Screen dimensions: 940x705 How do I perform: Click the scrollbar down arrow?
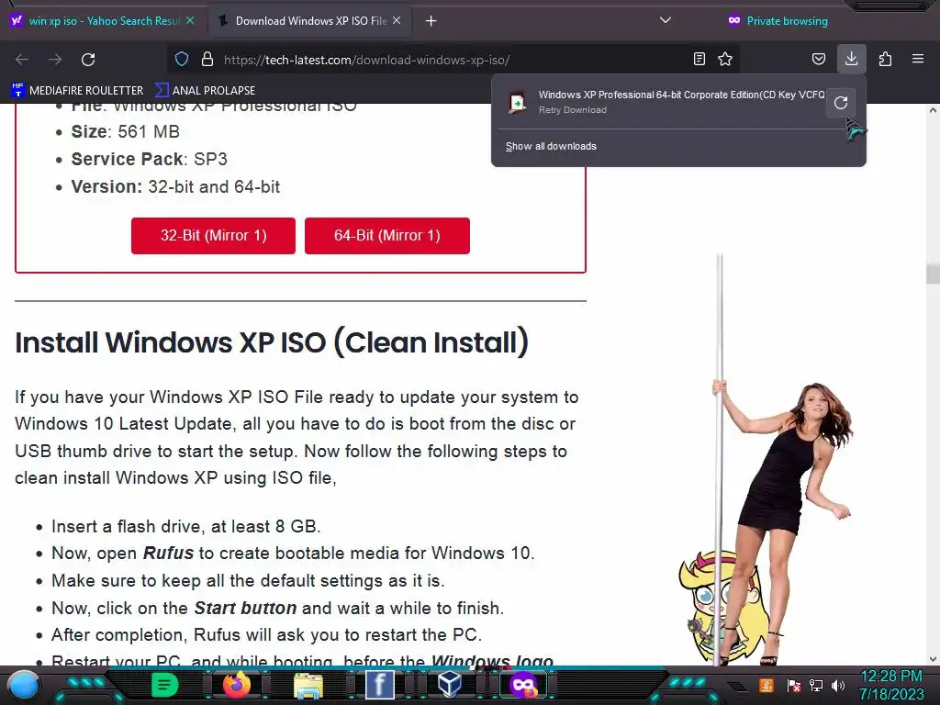click(x=933, y=659)
